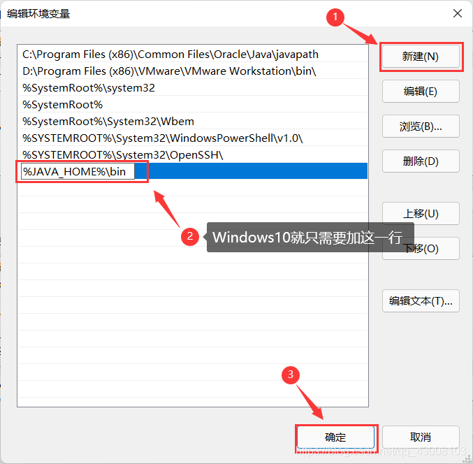Select the VMware Workstation bin entry

coord(192,71)
